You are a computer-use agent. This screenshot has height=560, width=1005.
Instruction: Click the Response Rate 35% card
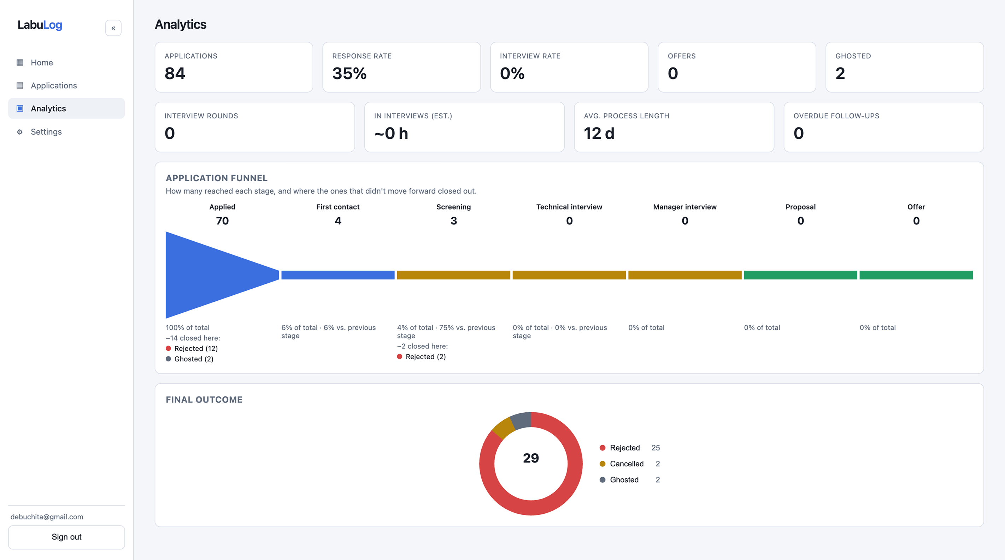(401, 67)
